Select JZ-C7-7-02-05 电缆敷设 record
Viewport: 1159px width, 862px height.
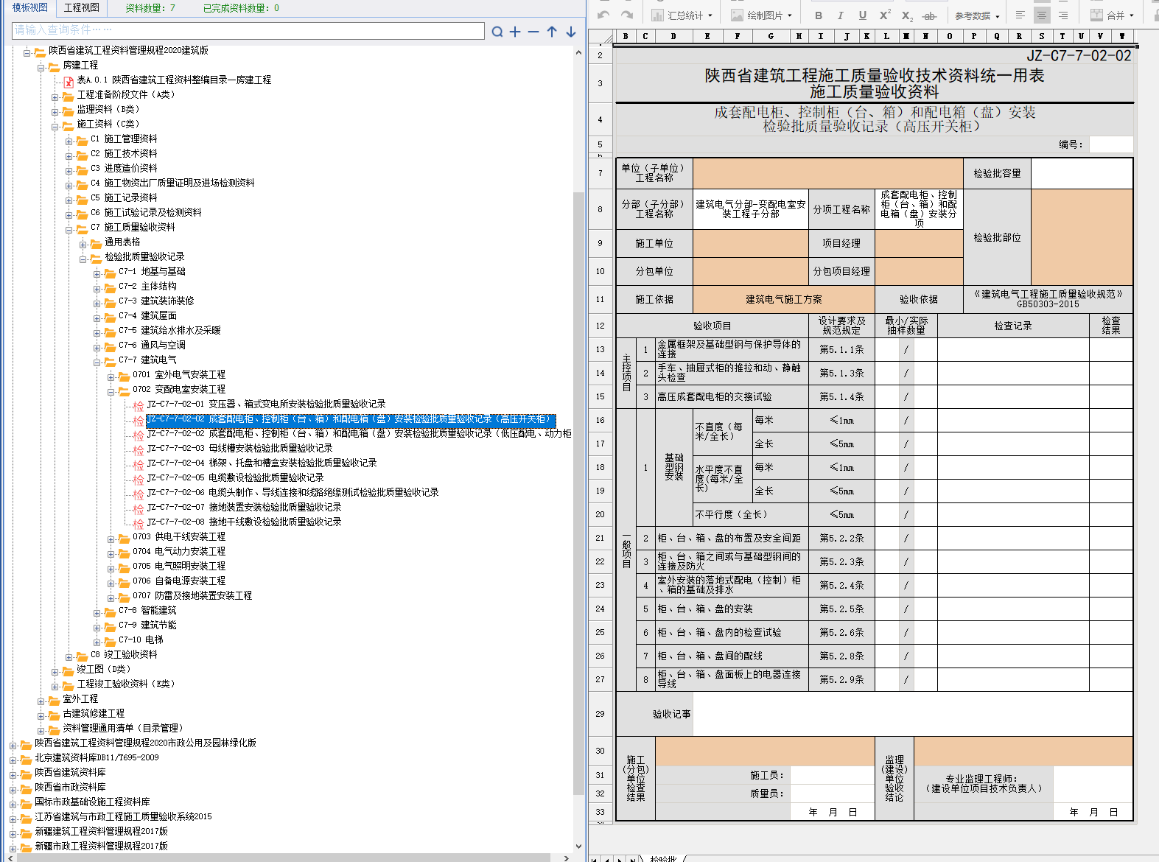[235, 477]
